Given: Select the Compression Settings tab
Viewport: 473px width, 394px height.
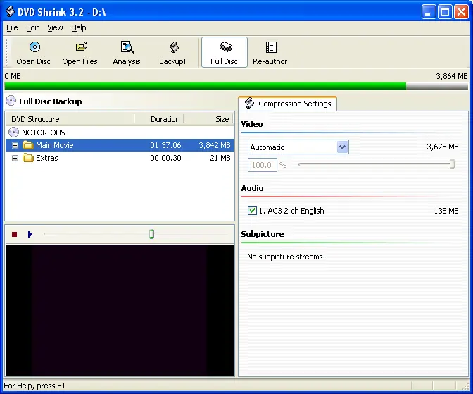Looking at the screenshot, I should coord(288,104).
